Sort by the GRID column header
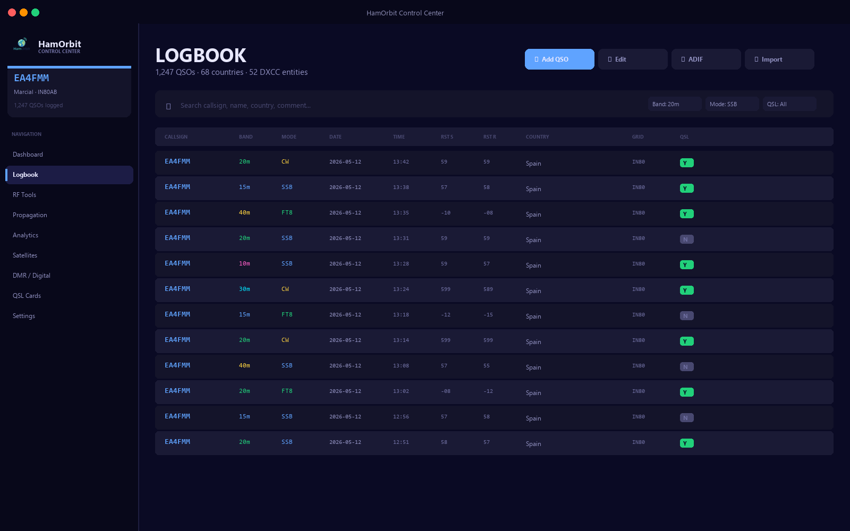850x531 pixels. pyautogui.click(x=637, y=137)
